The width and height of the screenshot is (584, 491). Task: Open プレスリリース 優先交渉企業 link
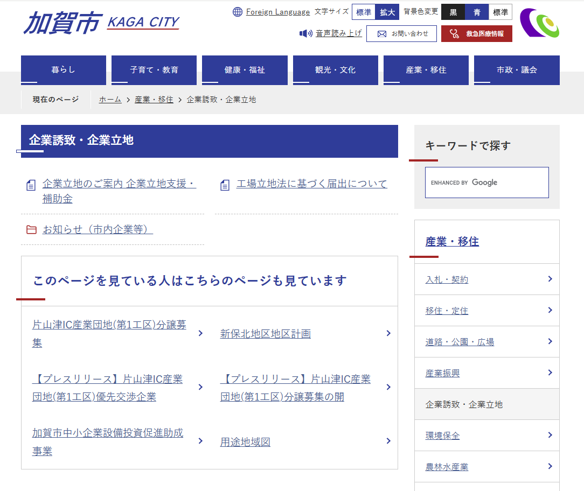click(x=107, y=388)
